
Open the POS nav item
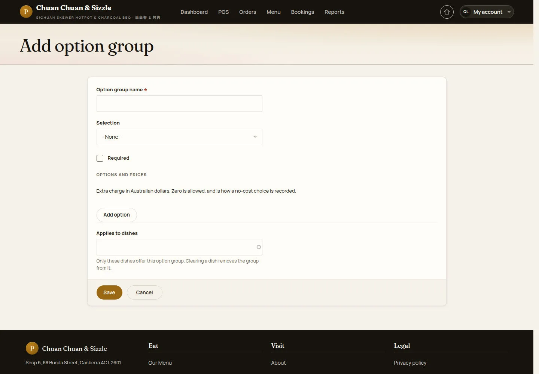(223, 12)
